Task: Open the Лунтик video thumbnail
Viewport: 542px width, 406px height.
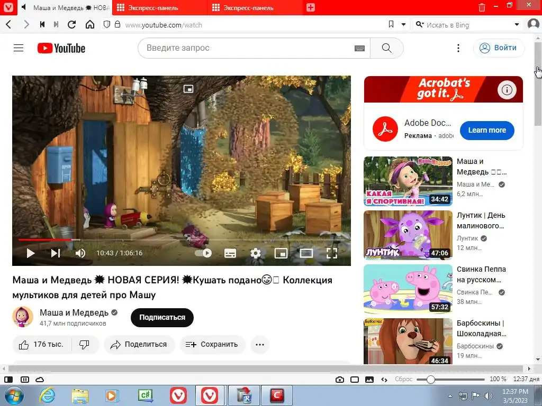Action: (x=408, y=235)
